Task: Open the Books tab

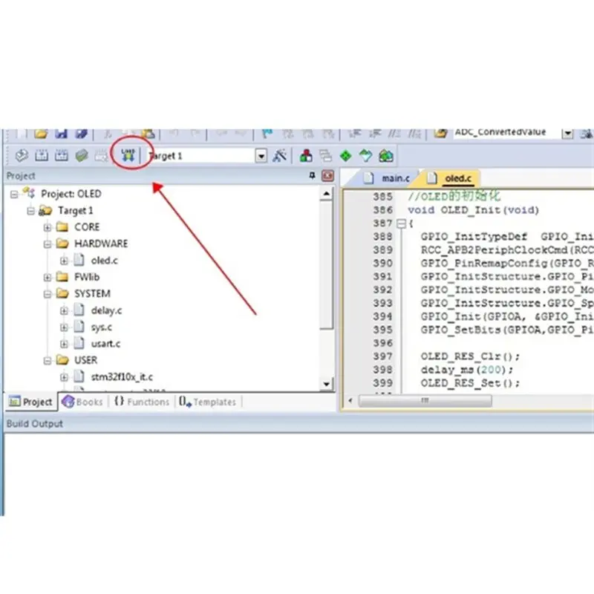Action: click(82, 402)
